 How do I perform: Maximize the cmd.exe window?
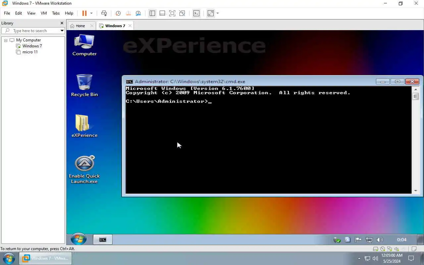click(x=397, y=81)
